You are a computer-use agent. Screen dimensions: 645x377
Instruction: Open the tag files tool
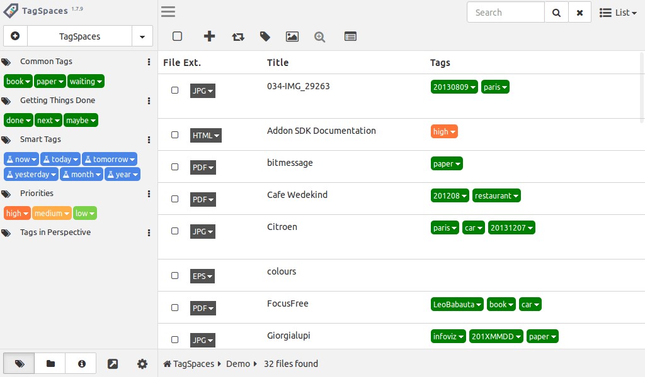[265, 36]
